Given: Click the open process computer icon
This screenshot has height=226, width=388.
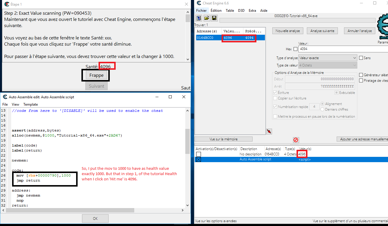Looking at the screenshot, I should pos(199,18).
